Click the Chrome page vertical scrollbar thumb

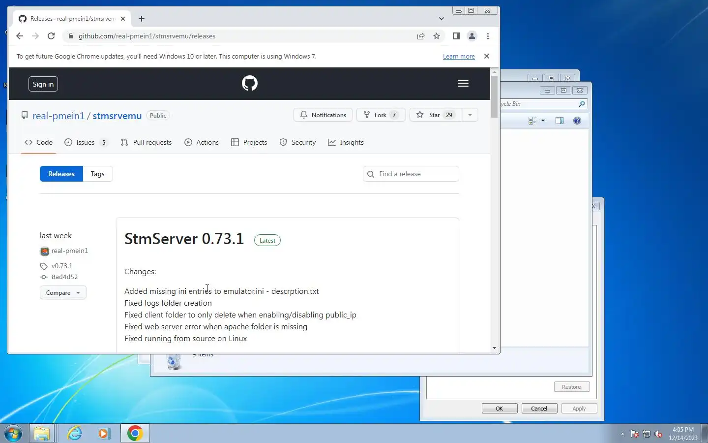pos(495,96)
